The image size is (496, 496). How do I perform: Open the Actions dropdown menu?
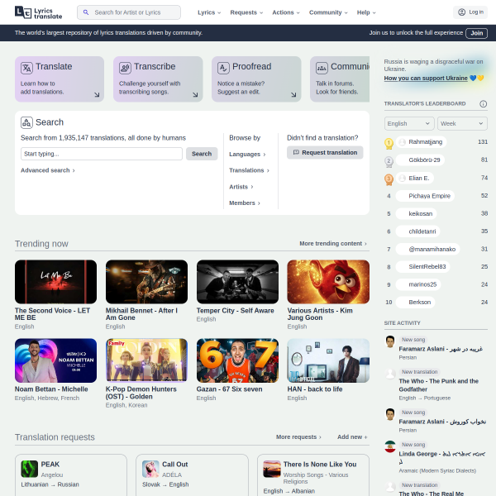coord(286,12)
